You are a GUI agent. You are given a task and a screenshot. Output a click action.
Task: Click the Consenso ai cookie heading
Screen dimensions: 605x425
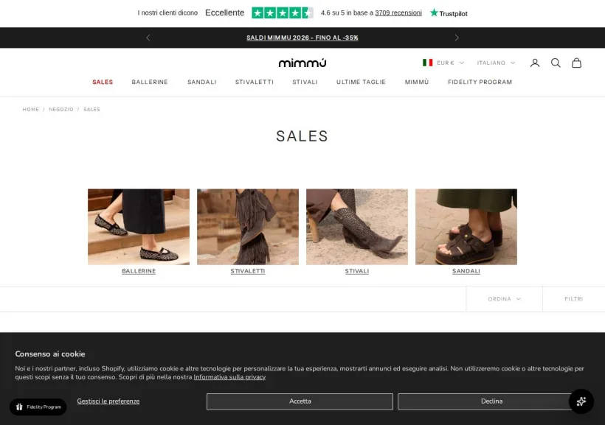[50, 354]
